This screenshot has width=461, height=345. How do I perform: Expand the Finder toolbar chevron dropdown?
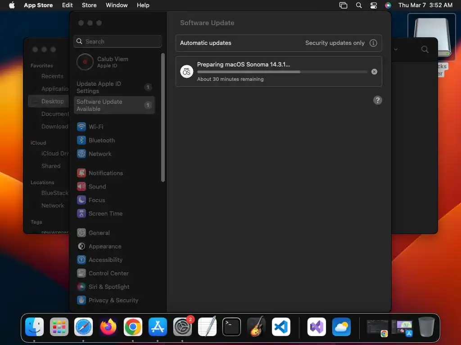[396, 49]
